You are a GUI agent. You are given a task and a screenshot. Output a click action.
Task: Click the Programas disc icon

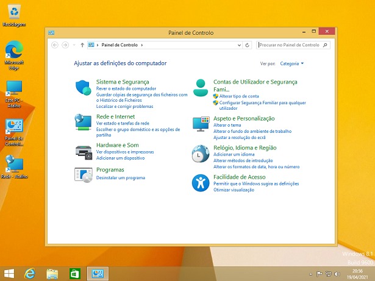click(x=83, y=175)
